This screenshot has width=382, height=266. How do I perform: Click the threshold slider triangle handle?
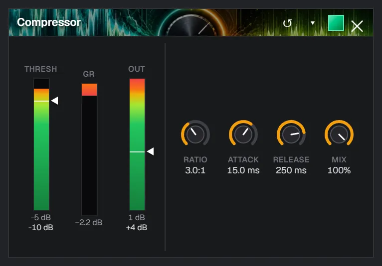tap(54, 101)
